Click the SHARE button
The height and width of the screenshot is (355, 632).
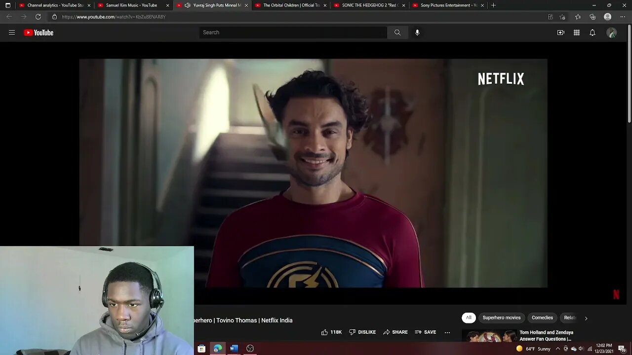click(x=395, y=332)
